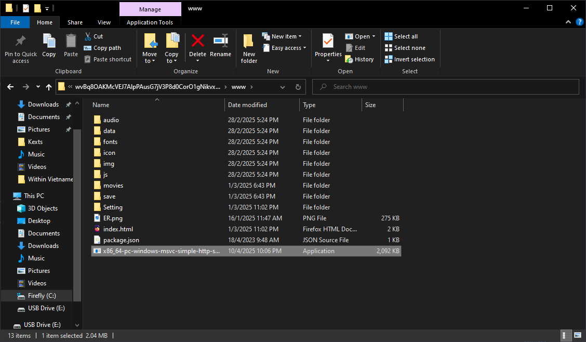
Task: Click Invert selection button
Action: click(409, 59)
